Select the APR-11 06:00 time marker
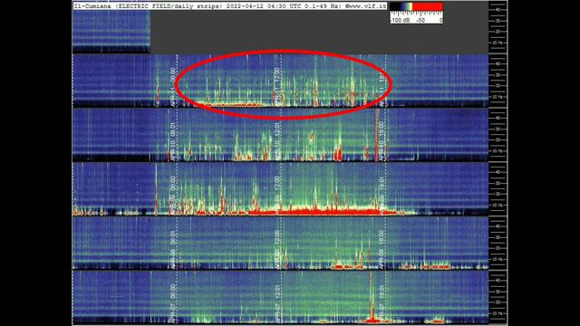This screenshot has width=580, height=326. tap(173, 87)
